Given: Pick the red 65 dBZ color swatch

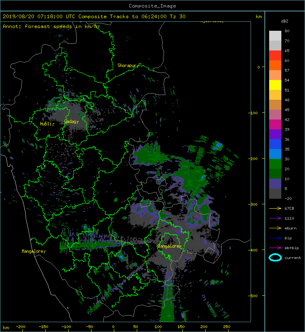Looking at the screenshot, I should click(x=275, y=56).
